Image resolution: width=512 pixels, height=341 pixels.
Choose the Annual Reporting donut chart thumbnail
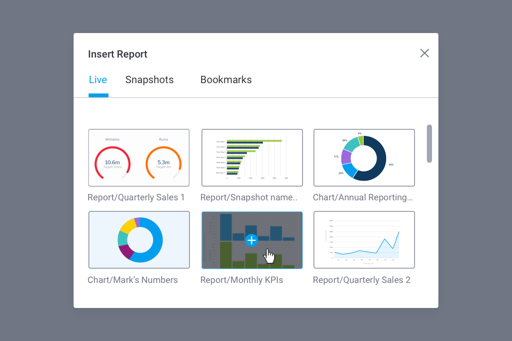tap(364, 158)
